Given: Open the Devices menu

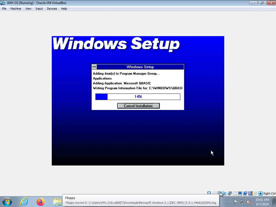Looking at the screenshot, I should (52, 9).
